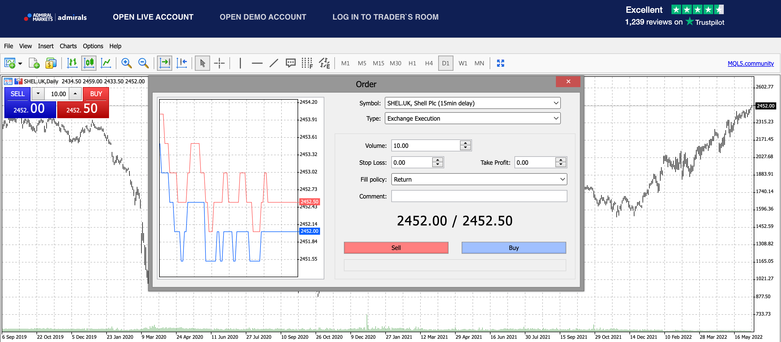Expand the Fill policy Return dropdown
The image size is (781, 342).
pyautogui.click(x=479, y=179)
